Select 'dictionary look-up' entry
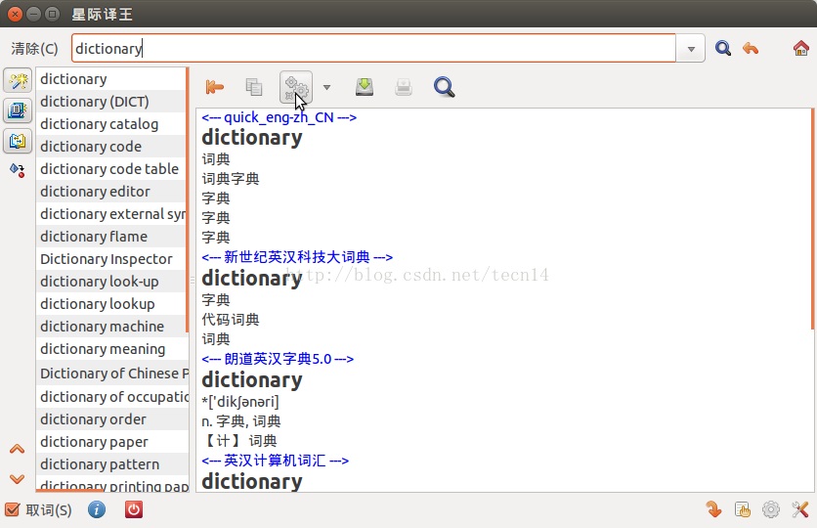 tap(110, 282)
